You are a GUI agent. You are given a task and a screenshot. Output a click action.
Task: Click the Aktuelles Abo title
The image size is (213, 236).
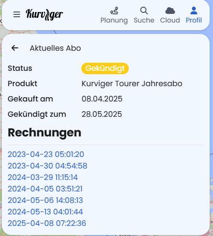(56, 48)
